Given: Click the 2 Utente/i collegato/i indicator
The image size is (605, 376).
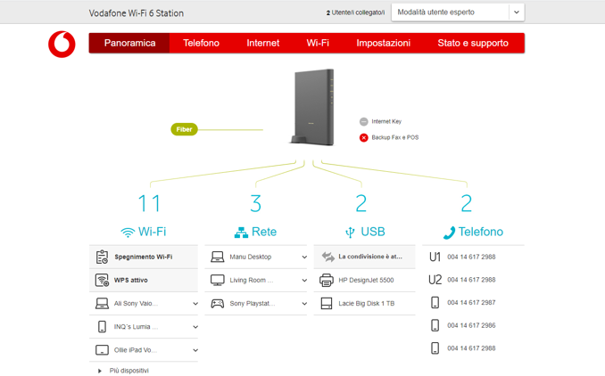Looking at the screenshot, I should (x=355, y=12).
